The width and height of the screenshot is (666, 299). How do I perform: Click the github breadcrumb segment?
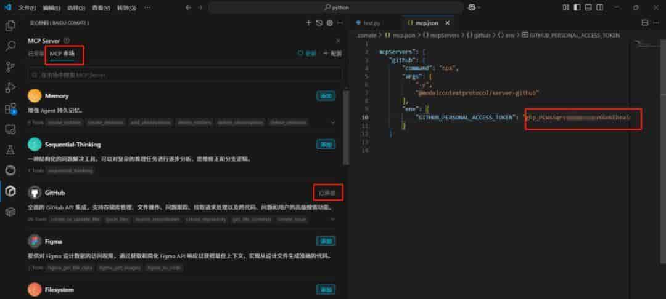click(479, 36)
